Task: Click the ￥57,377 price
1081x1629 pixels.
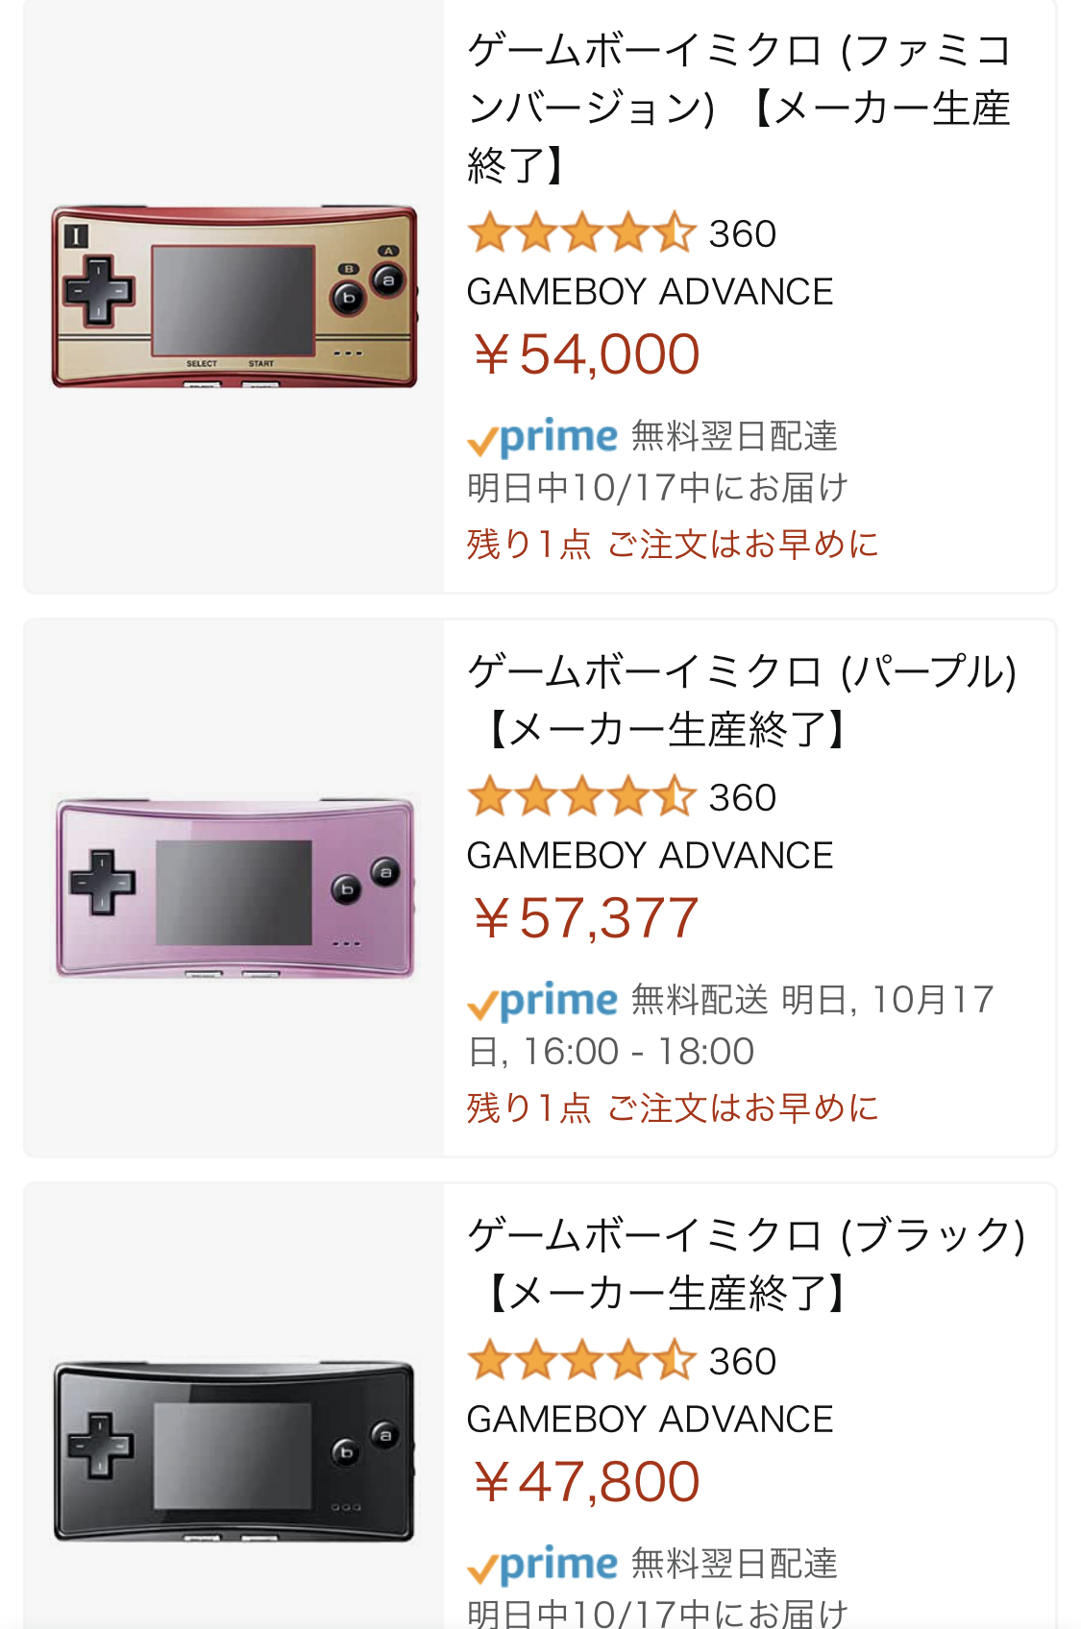Action: (584, 918)
